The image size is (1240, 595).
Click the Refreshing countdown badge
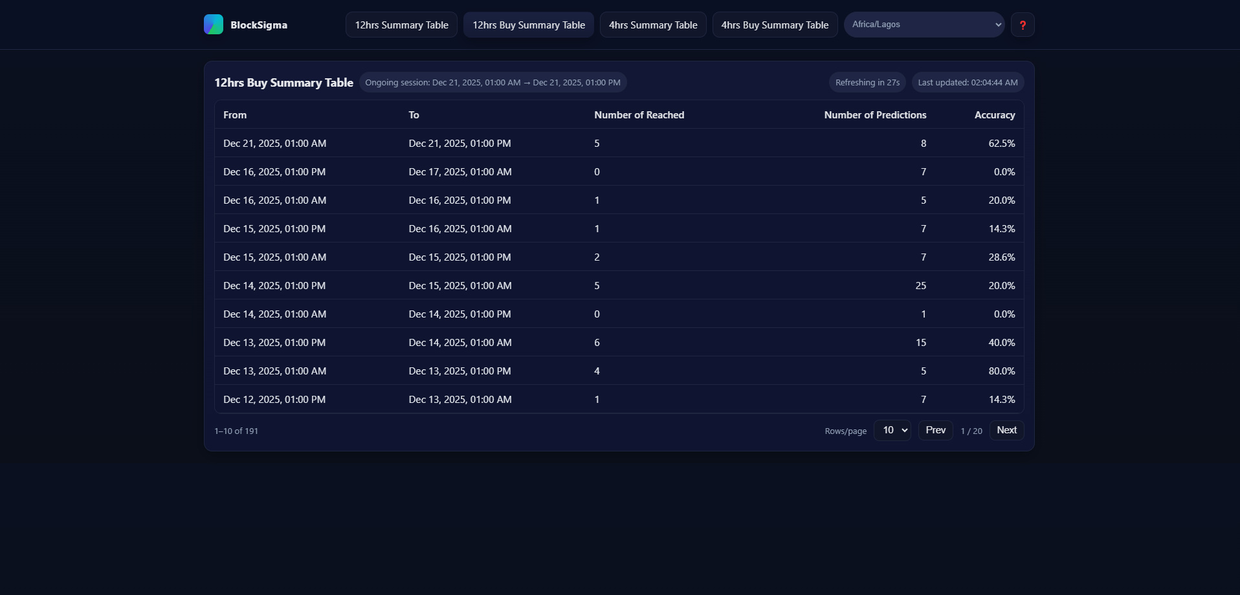click(867, 82)
